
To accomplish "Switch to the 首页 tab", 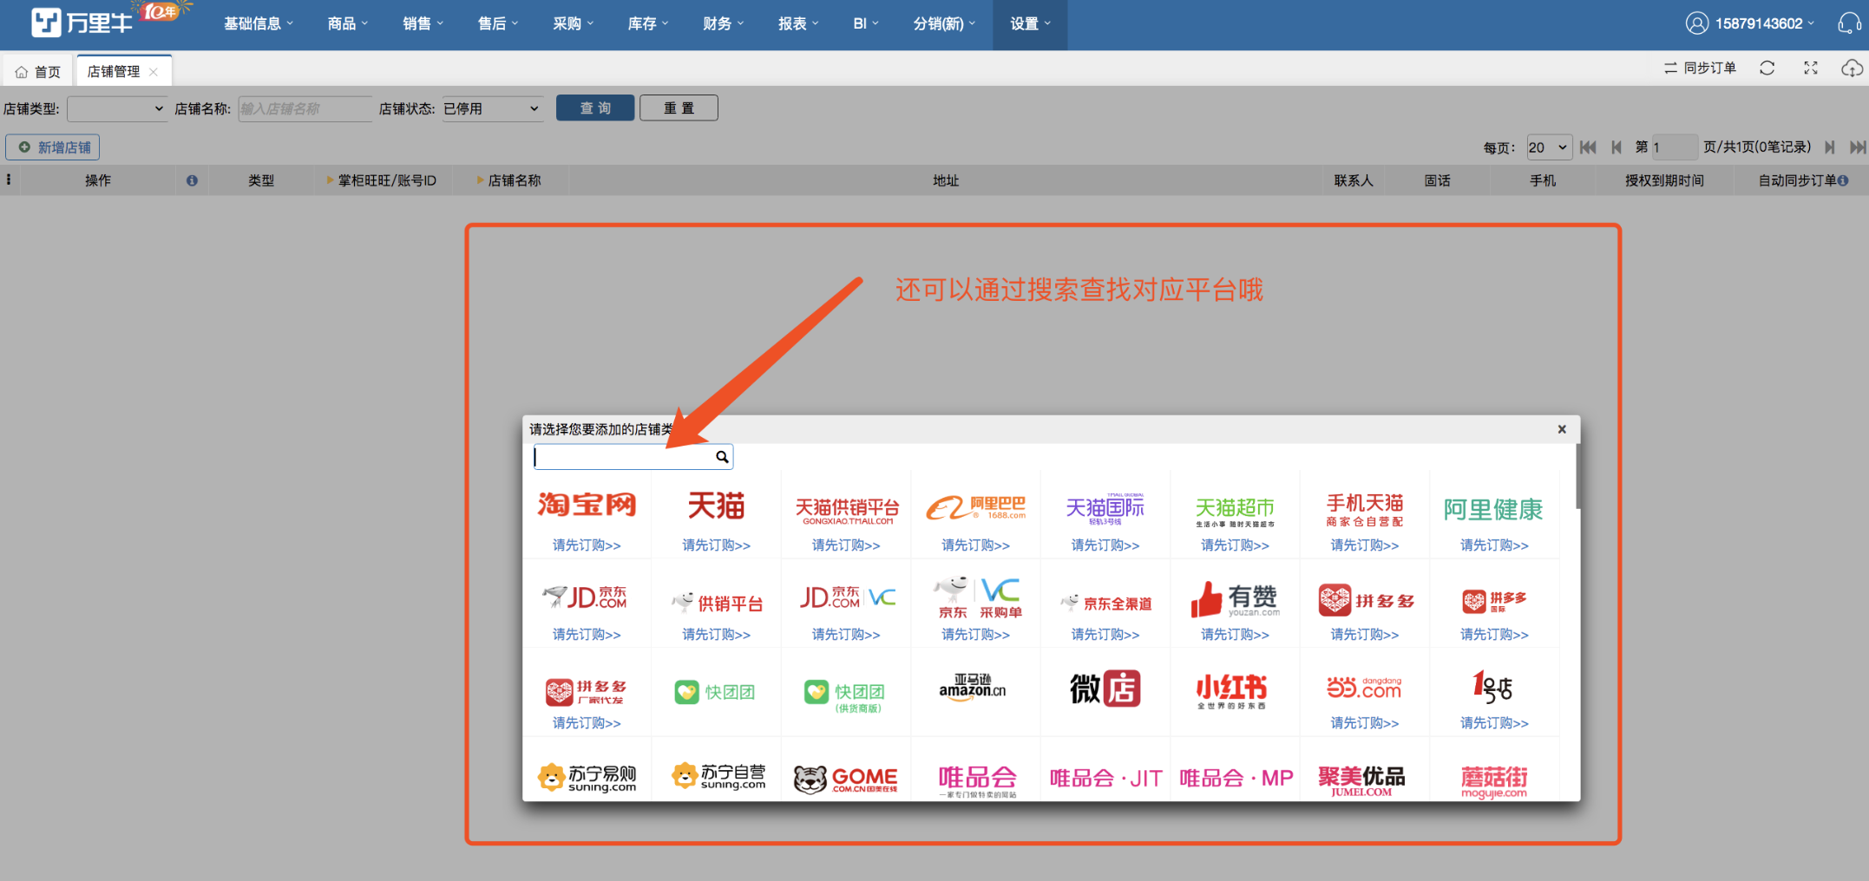I will pyautogui.click(x=39, y=72).
